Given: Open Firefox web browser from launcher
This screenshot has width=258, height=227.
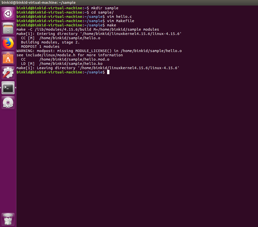Looking at the screenshot, I should tap(8, 43).
